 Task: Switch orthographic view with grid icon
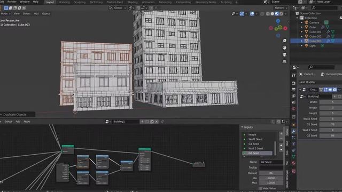coord(284,62)
